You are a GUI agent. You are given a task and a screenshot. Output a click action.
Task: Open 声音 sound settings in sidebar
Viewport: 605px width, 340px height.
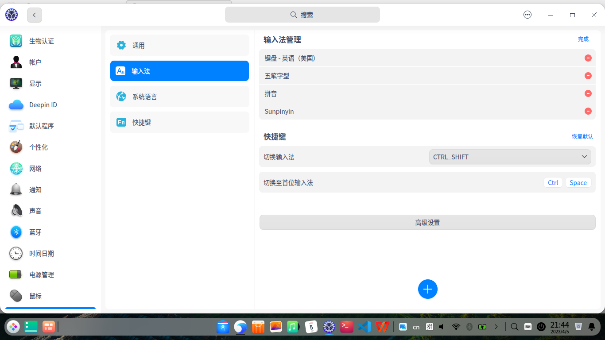[35, 211]
